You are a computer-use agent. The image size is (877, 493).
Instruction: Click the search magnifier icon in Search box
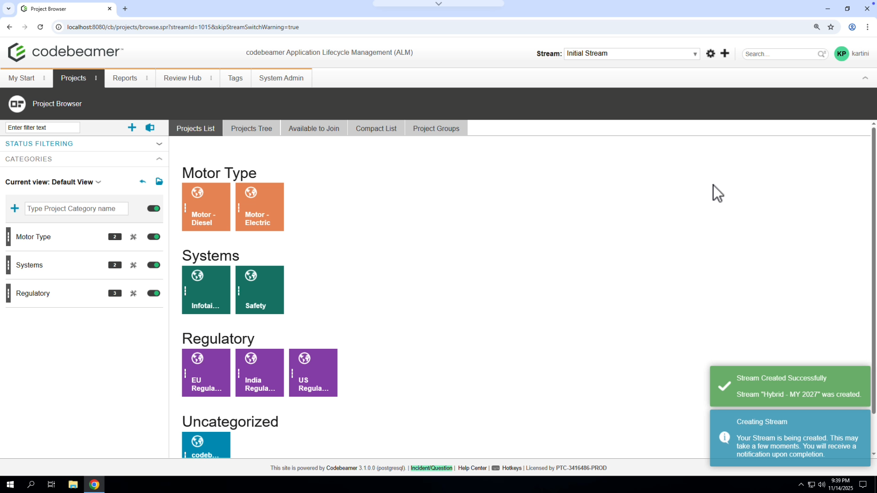821,54
